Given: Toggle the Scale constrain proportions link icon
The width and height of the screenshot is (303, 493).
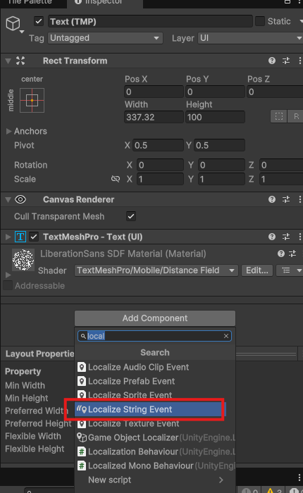Looking at the screenshot, I should tap(116, 179).
